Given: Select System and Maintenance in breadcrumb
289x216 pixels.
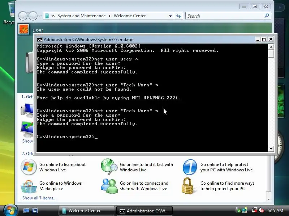Looking at the screenshot, I should [82, 16].
